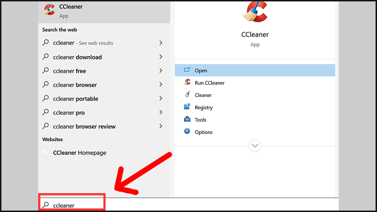Click the Cleaner broom icon

[187, 94]
